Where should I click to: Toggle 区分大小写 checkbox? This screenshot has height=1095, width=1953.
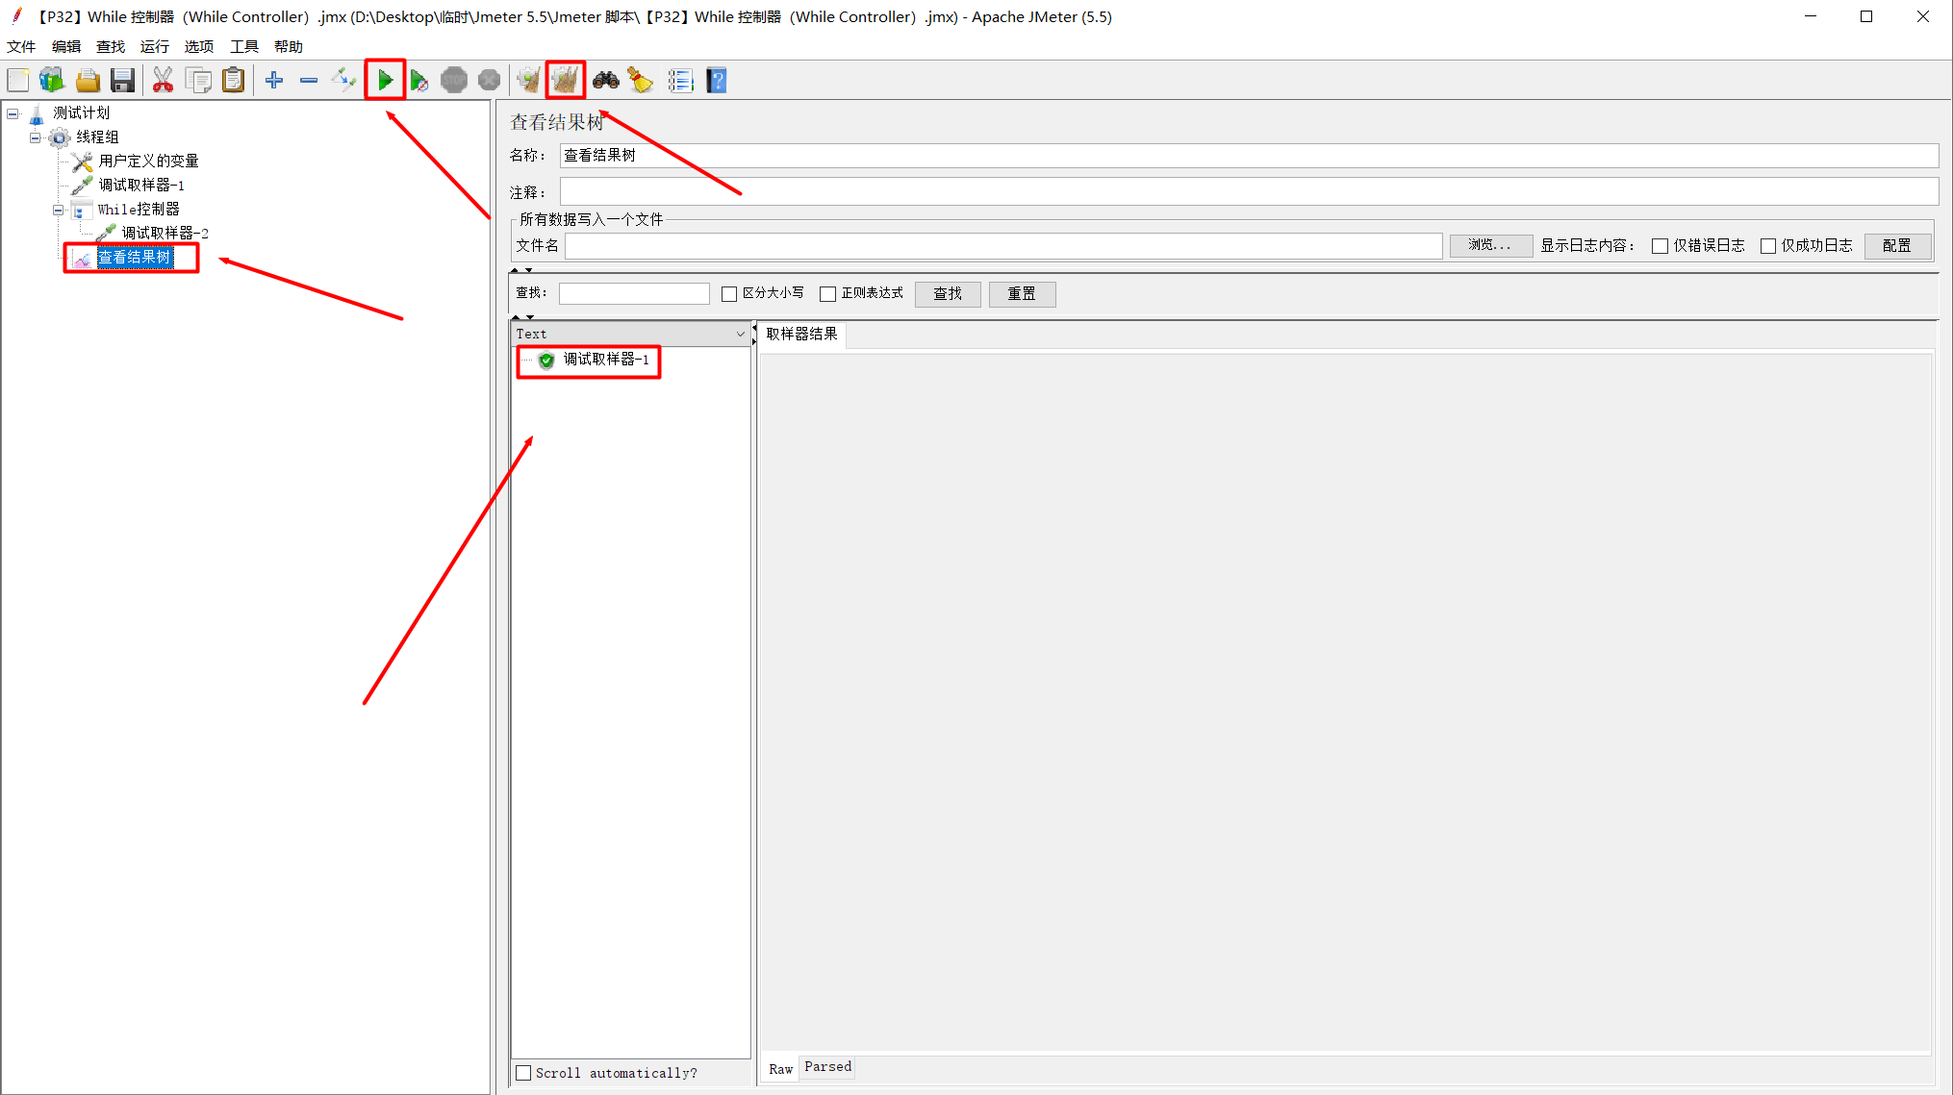[x=729, y=294]
